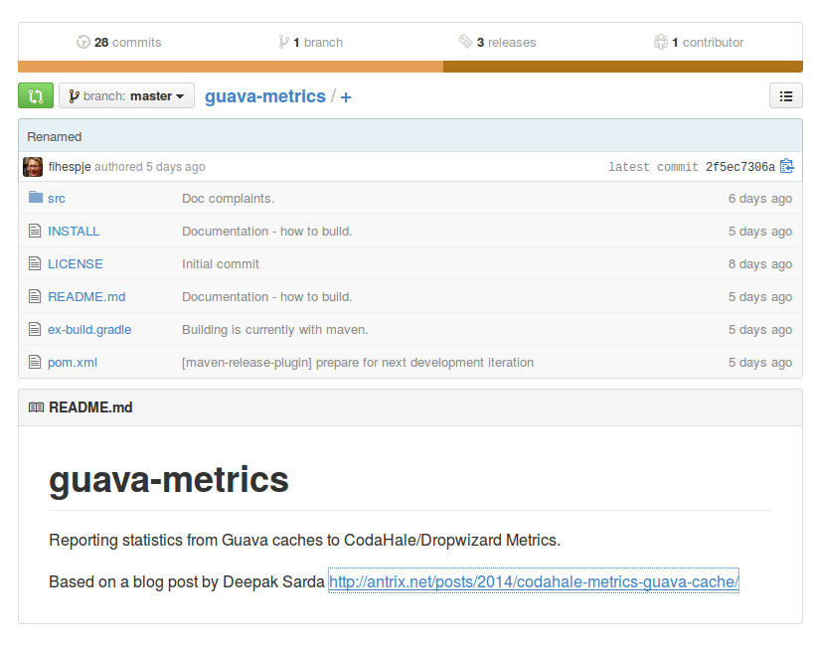The height and width of the screenshot is (647, 818).
Task: Open the branch: master dropdown
Action: [127, 95]
